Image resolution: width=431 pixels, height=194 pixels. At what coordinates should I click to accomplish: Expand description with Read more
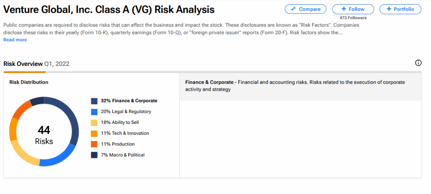pos(15,40)
